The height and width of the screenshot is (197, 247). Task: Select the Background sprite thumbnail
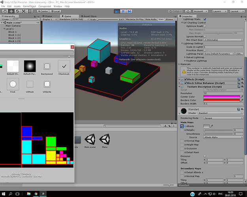pyautogui.click(x=47, y=66)
